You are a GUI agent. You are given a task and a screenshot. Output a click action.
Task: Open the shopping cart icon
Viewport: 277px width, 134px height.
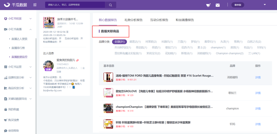[209, 5]
